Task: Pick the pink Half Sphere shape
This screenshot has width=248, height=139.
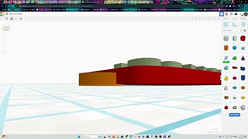Action: click(234, 78)
